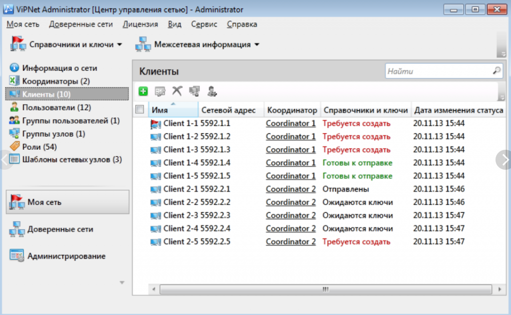Click the Шаблоны сетевых узлов list icon
The height and width of the screenshot is (315, 511).
click(14, 159)
